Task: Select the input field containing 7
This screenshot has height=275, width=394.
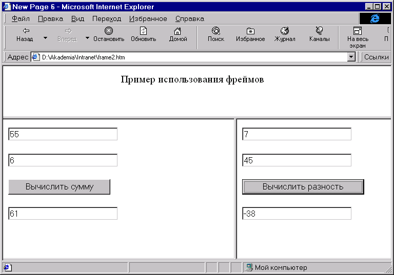Action: [x=297, y=134]
